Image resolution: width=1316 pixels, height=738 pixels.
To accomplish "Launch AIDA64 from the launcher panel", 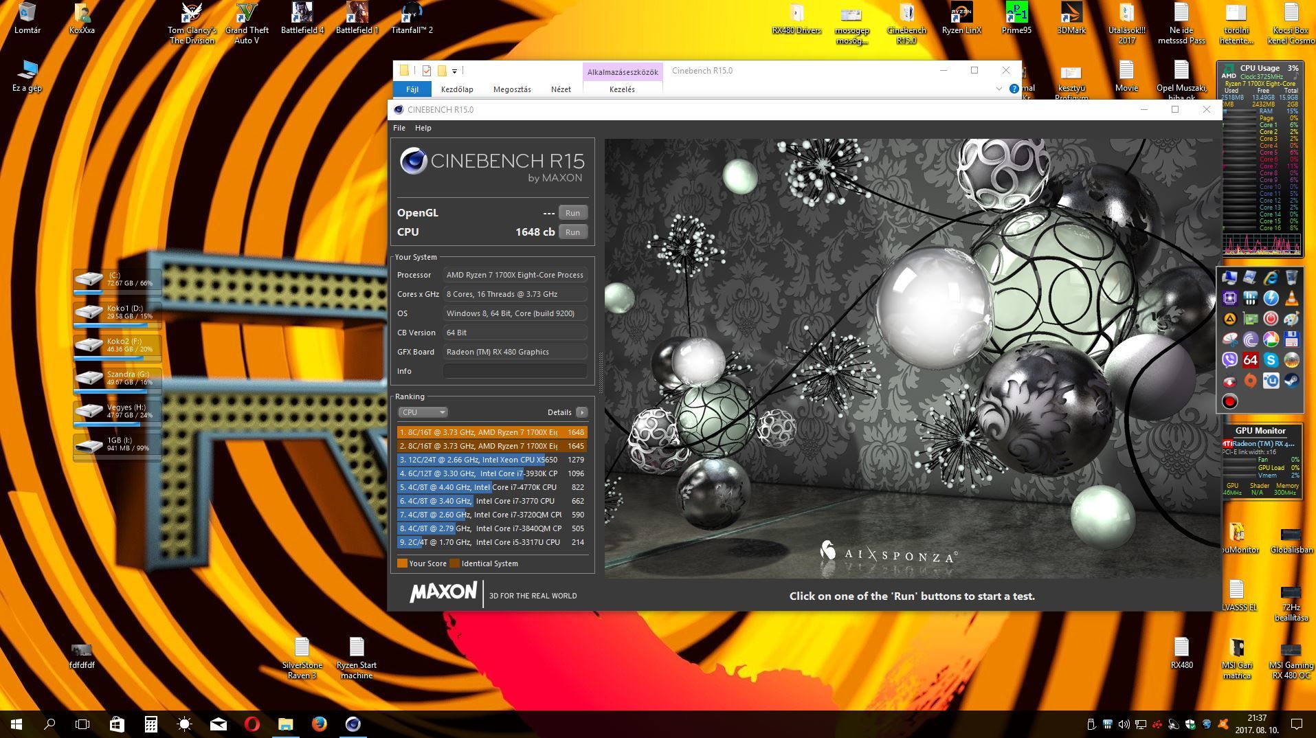I will click(x=1250, y=360).
